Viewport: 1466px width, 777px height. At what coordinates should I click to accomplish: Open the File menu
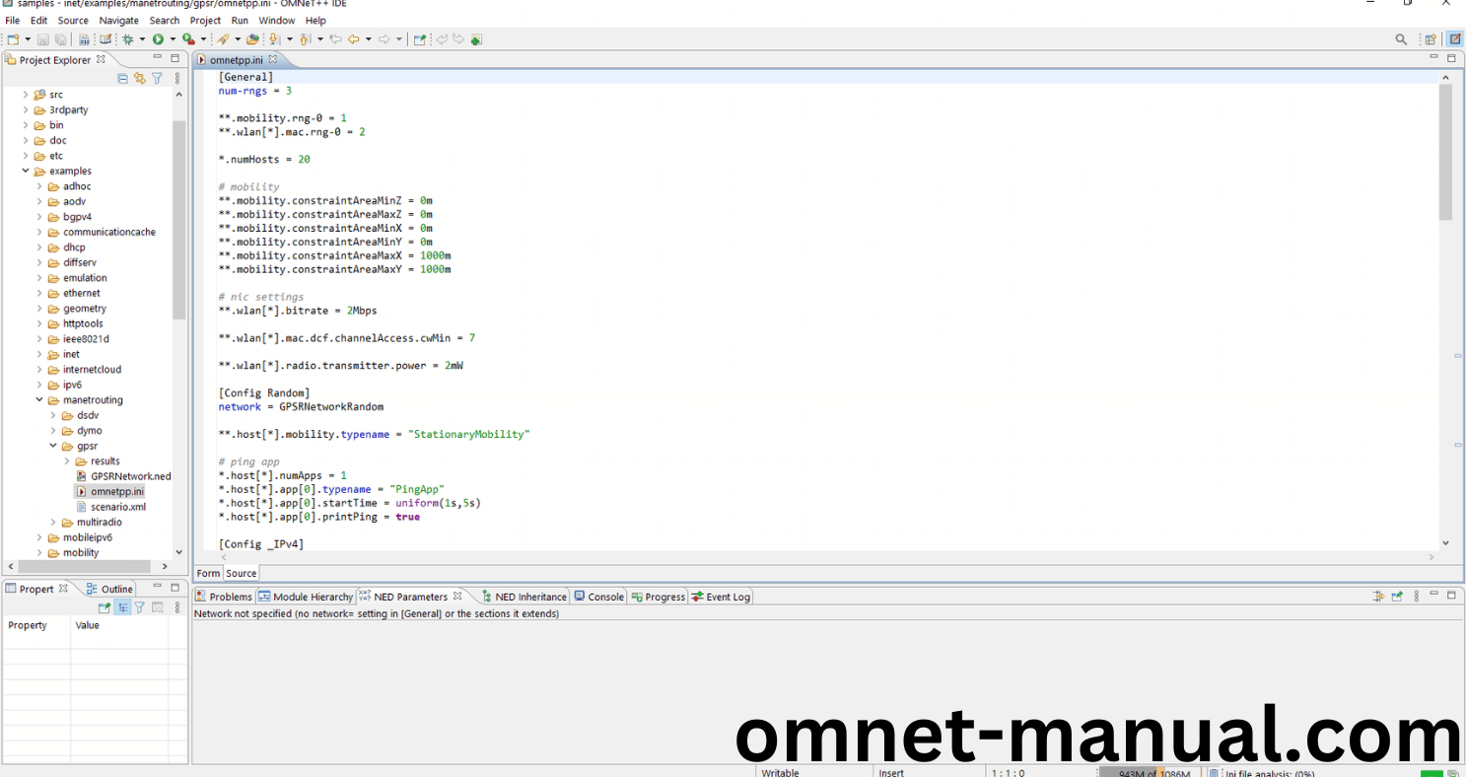pos(12,20)
